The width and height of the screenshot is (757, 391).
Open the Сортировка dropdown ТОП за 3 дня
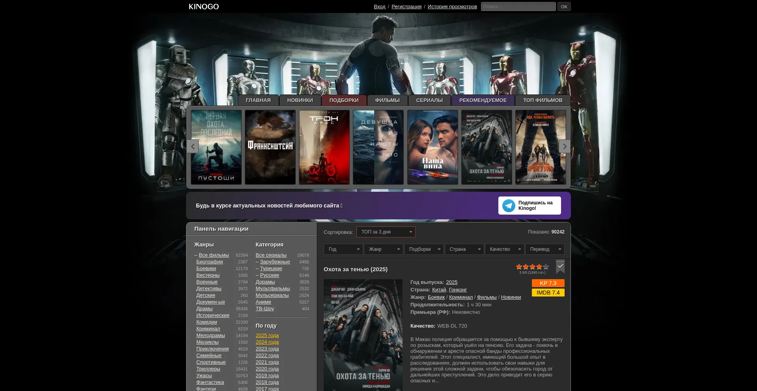point(386,232)
